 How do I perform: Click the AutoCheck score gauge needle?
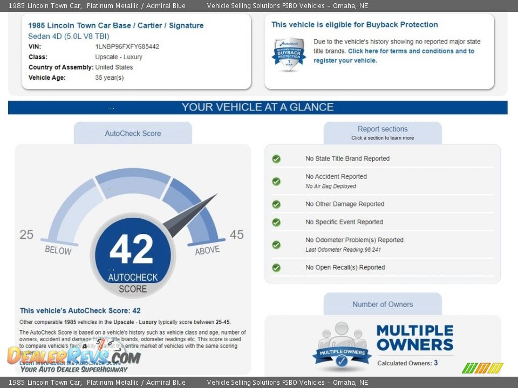(x=189, y=216)
